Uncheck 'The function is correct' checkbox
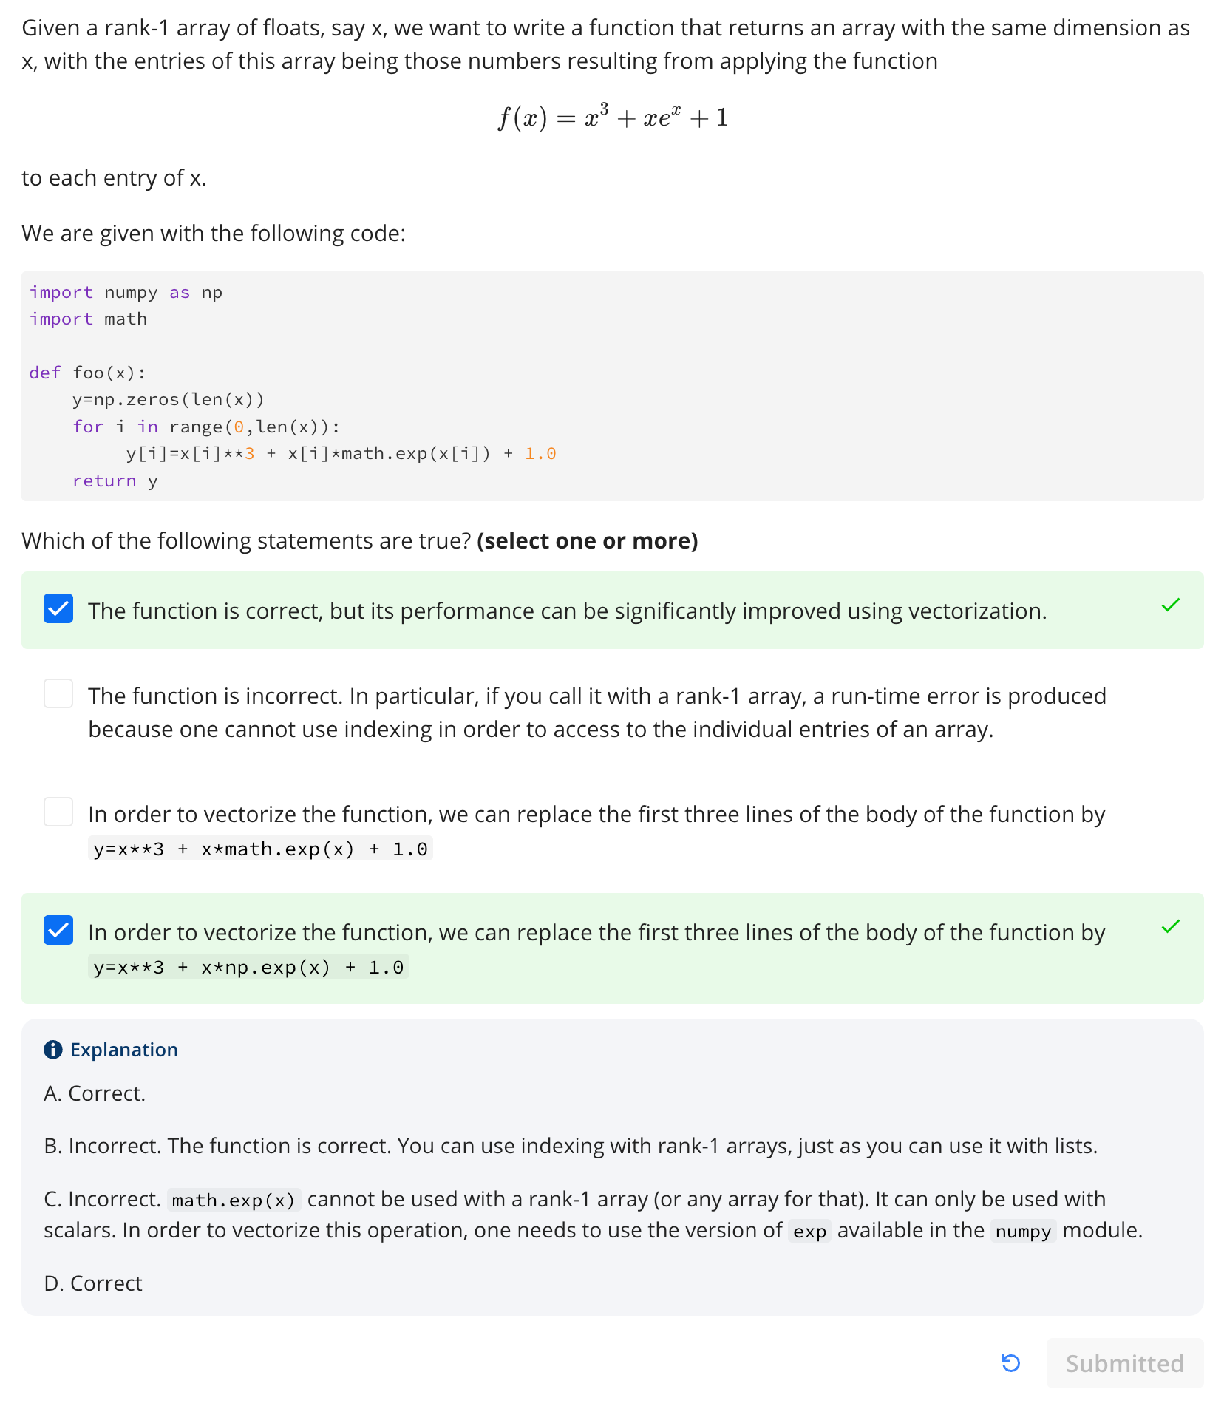The image size is (1224, 1409). [58, 608]
